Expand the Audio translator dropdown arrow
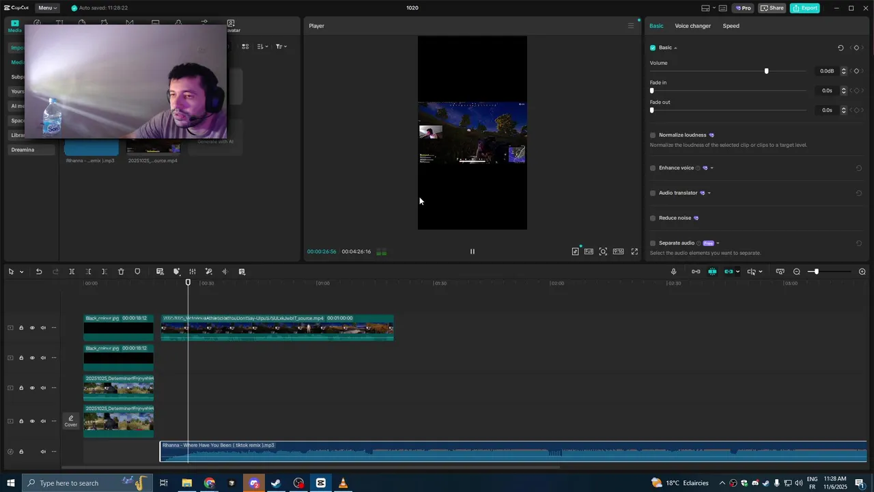The width and height of the screenshot is (874, 492). click(x=709, y=193)
